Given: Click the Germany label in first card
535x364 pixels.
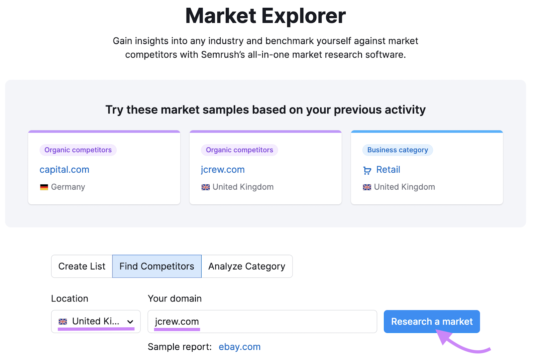Looking at the screenshot, I should [68, 187].
